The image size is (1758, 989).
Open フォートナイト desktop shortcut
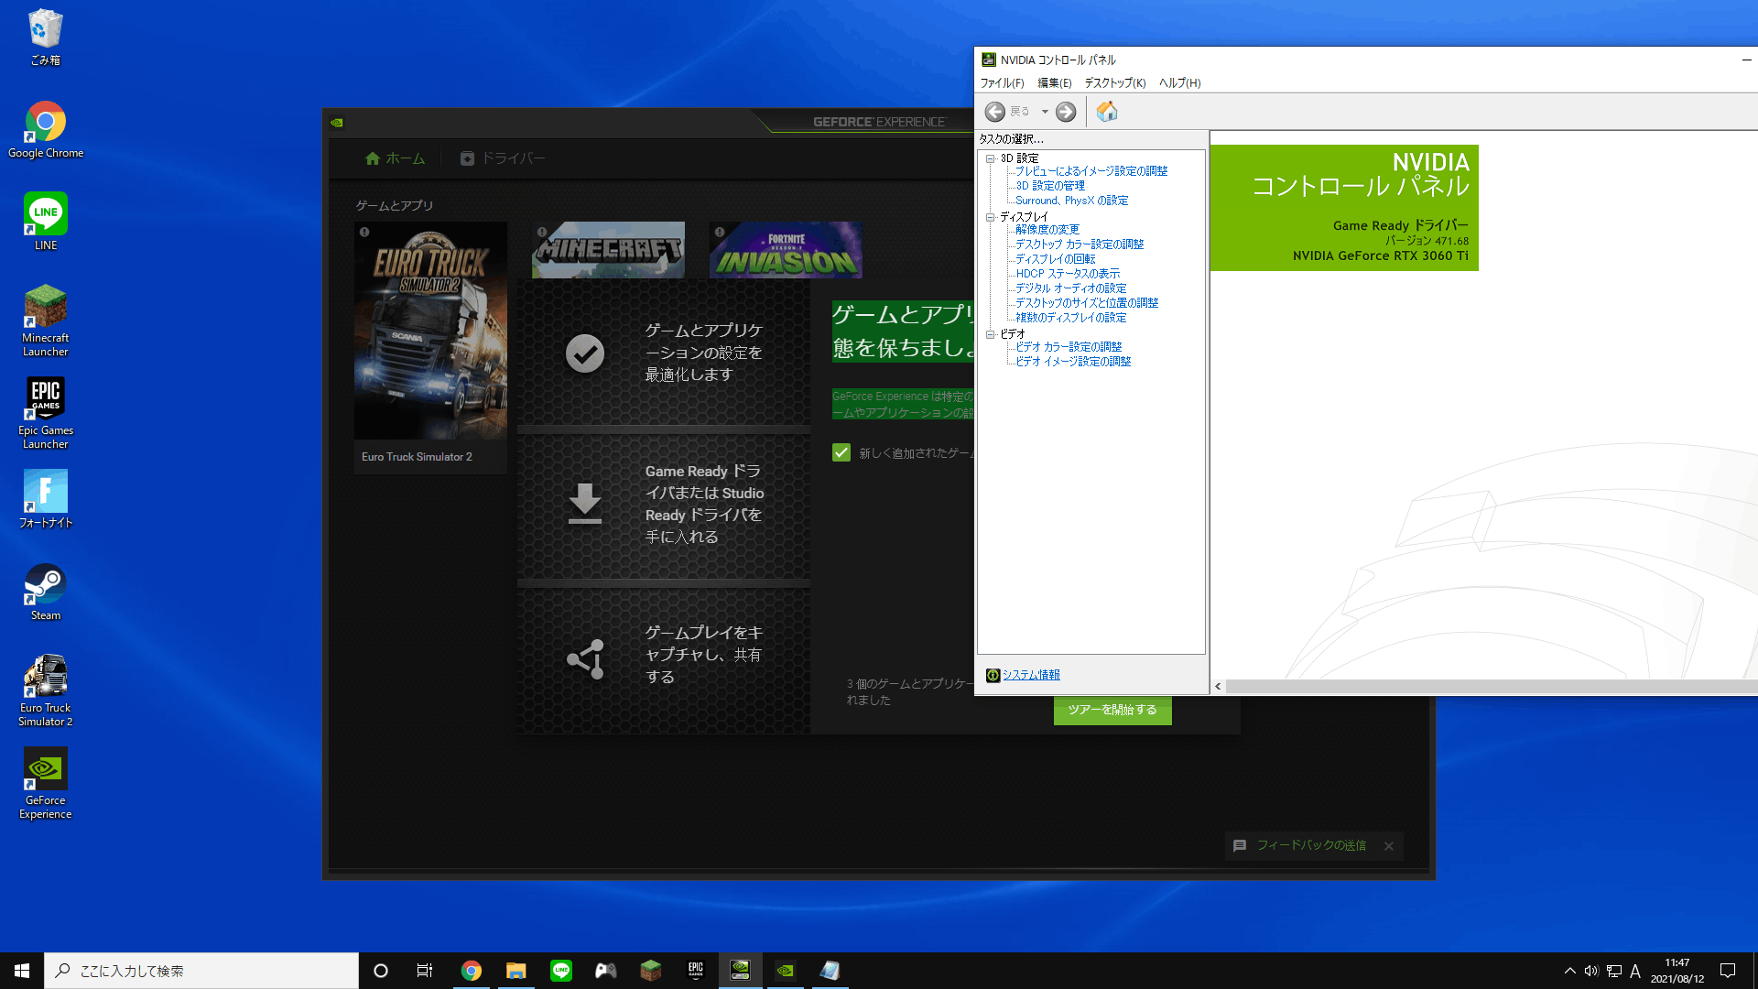tap(46, 500)
